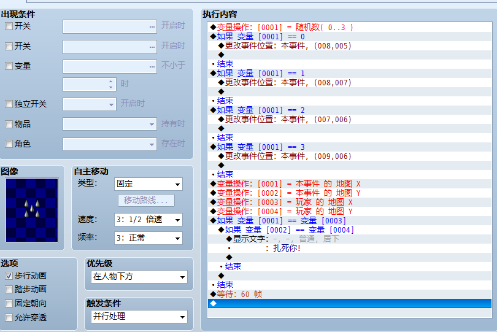
Task: Open the 独立开关 dropdown
Action: tap(90, 104)
